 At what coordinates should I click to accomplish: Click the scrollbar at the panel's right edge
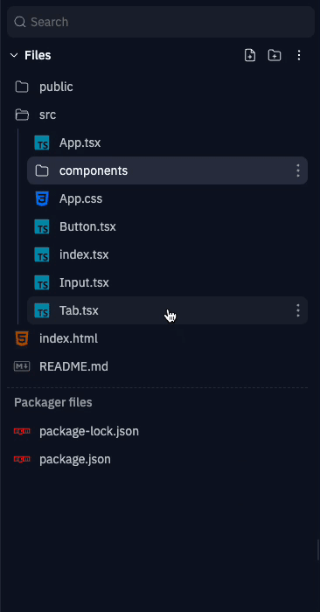coord(317,550)
